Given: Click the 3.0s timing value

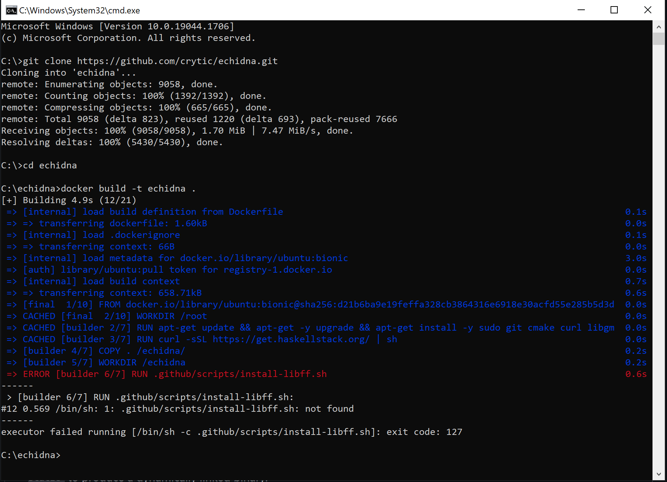Looking at the screenshot, I should point(636,258).
